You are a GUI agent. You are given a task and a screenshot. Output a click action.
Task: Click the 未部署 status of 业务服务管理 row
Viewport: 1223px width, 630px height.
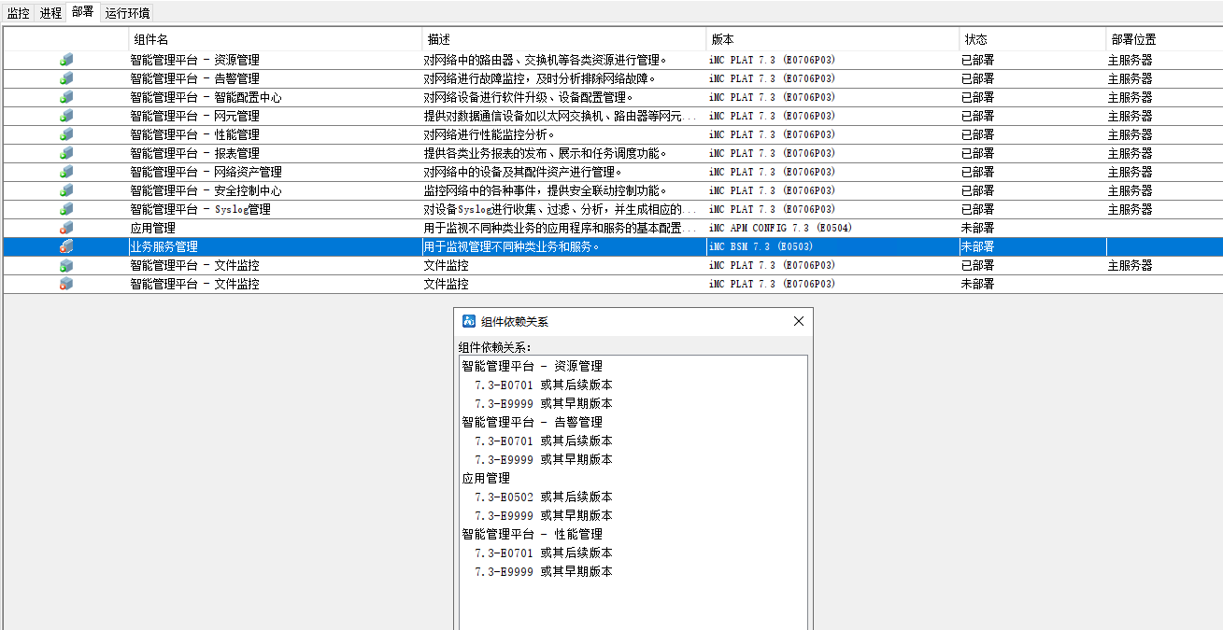click(978, 246)
